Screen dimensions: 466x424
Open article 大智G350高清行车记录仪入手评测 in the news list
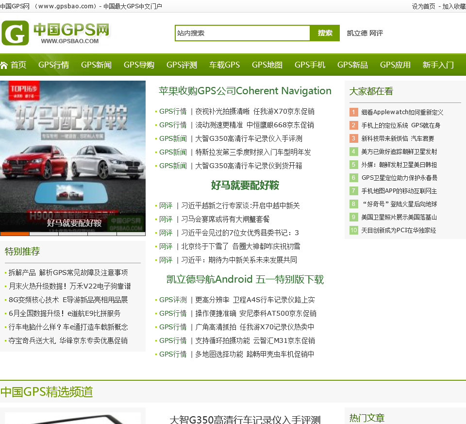click(x=249, y=138)
